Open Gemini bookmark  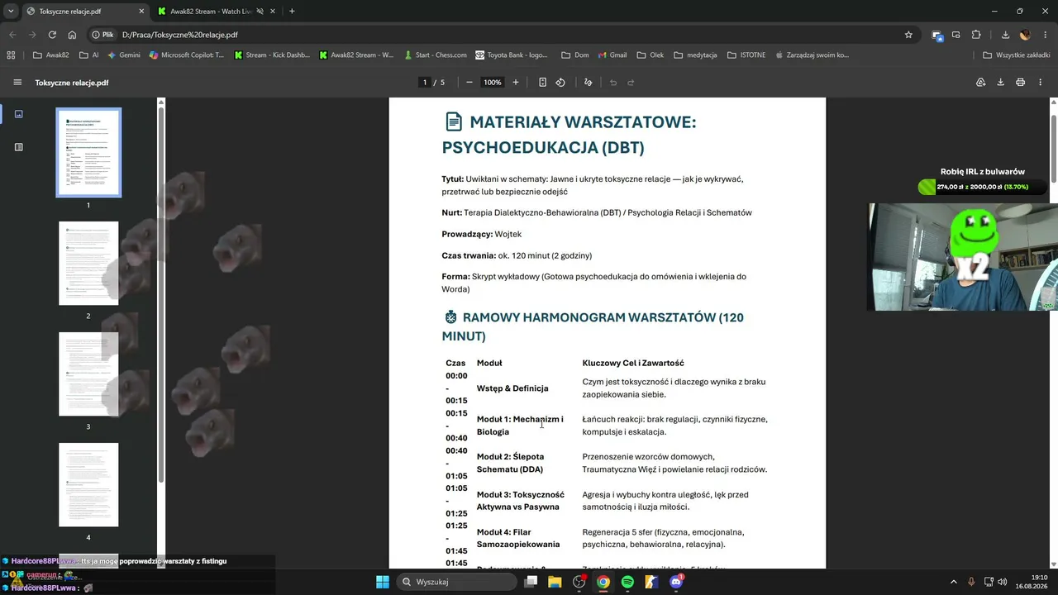click(x=123, y=55)
